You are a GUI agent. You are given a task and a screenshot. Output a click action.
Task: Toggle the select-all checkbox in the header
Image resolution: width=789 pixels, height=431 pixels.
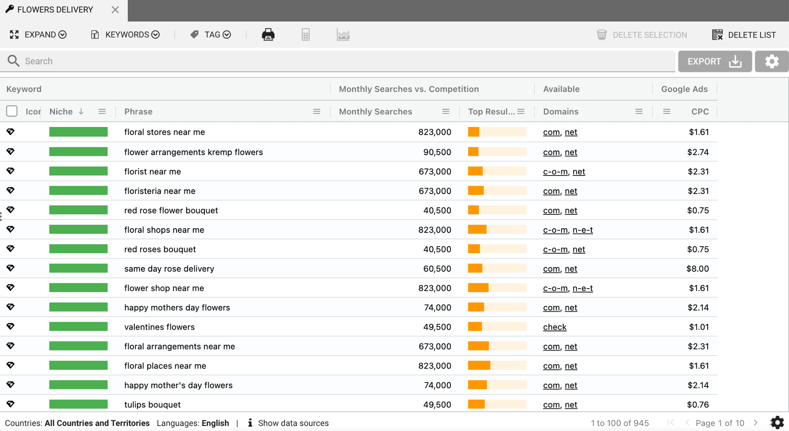coord(12,111)
